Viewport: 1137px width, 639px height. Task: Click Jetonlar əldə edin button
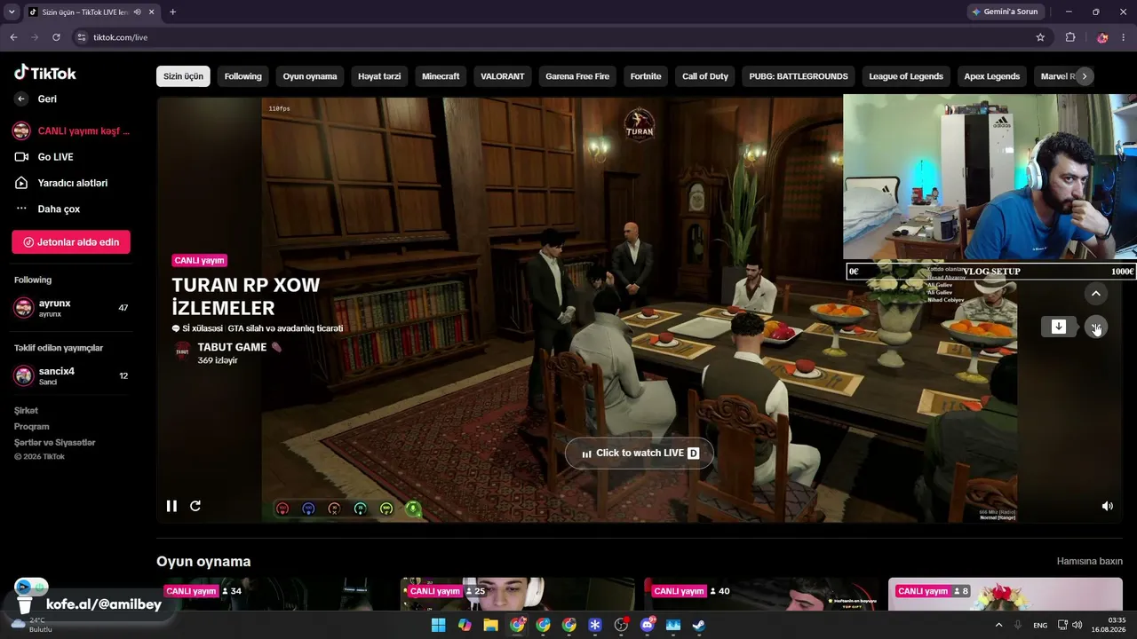pos(71,242)
